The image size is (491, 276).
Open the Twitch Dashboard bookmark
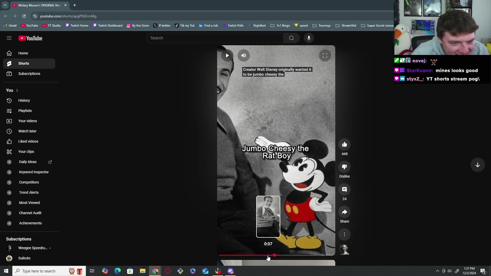pyautogui.click(x=108, y=26)
